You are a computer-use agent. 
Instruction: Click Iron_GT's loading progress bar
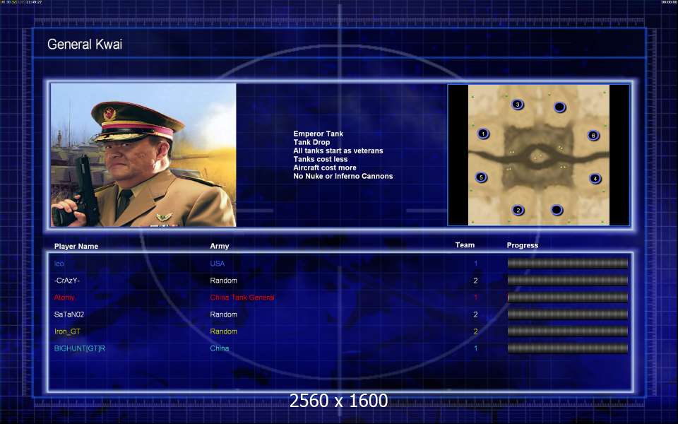click(567, 331)
